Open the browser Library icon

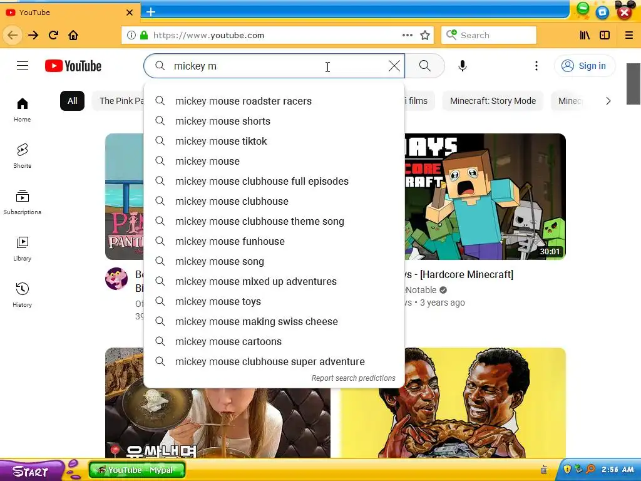pos(585,35)
